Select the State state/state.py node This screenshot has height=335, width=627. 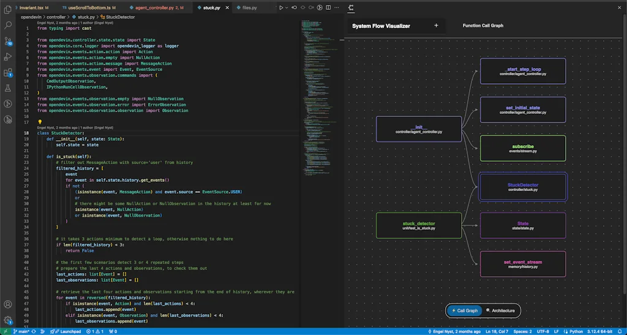pyautogui.click(x=523, y=225)
